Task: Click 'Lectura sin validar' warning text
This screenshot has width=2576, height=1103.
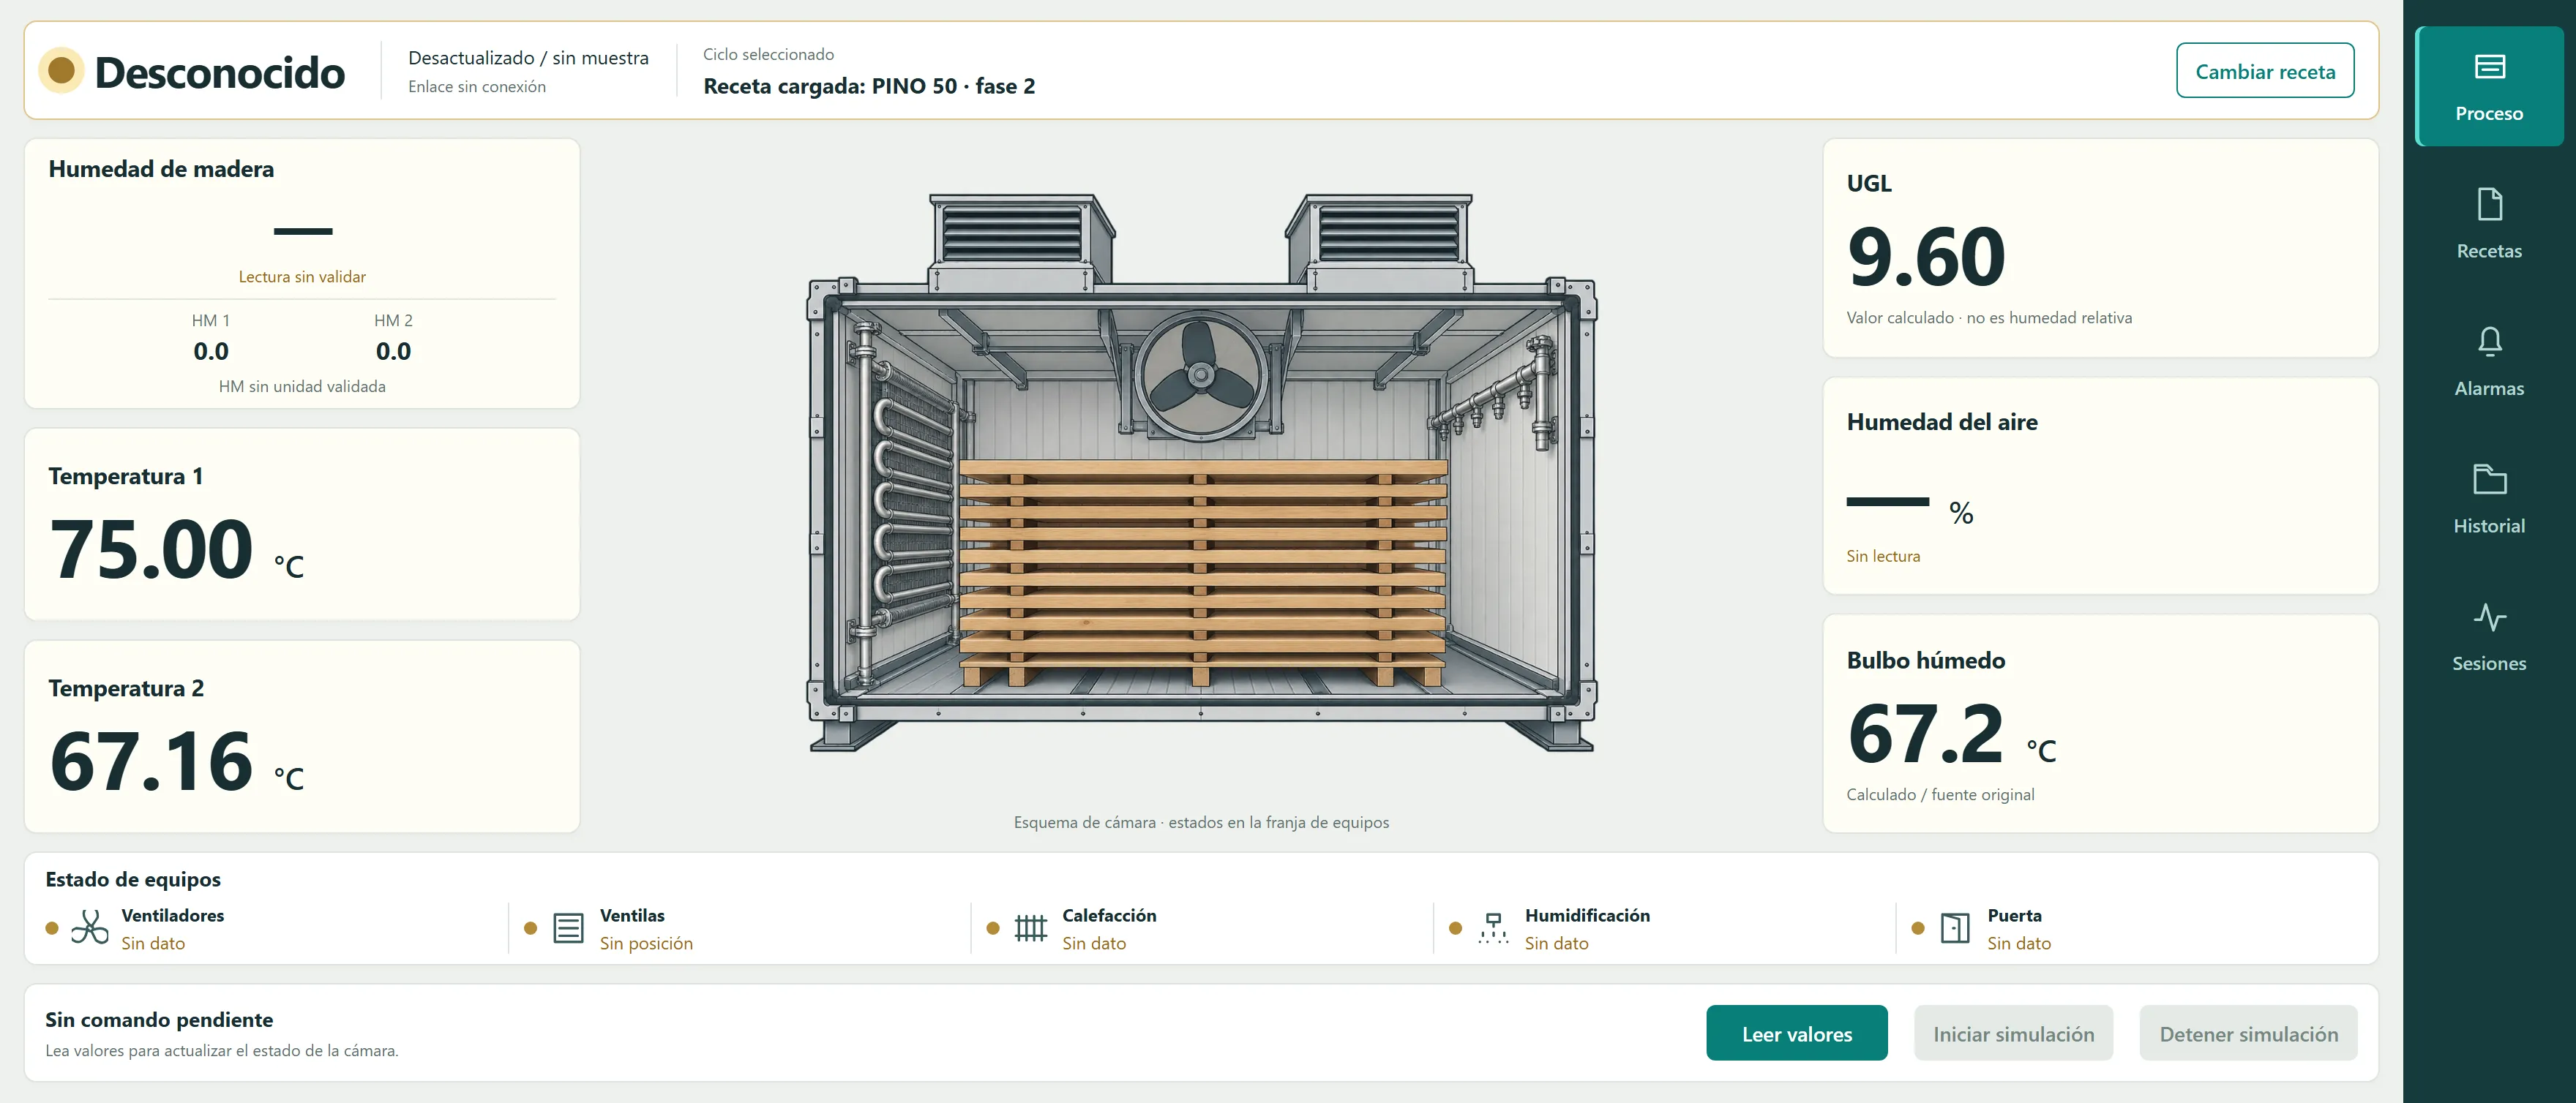Action: point(302,276)
